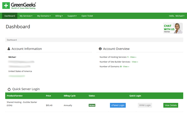Viewport: 187px width, 113px height.
Task: Open the Chat With Us banner
Action: (173, 28)
